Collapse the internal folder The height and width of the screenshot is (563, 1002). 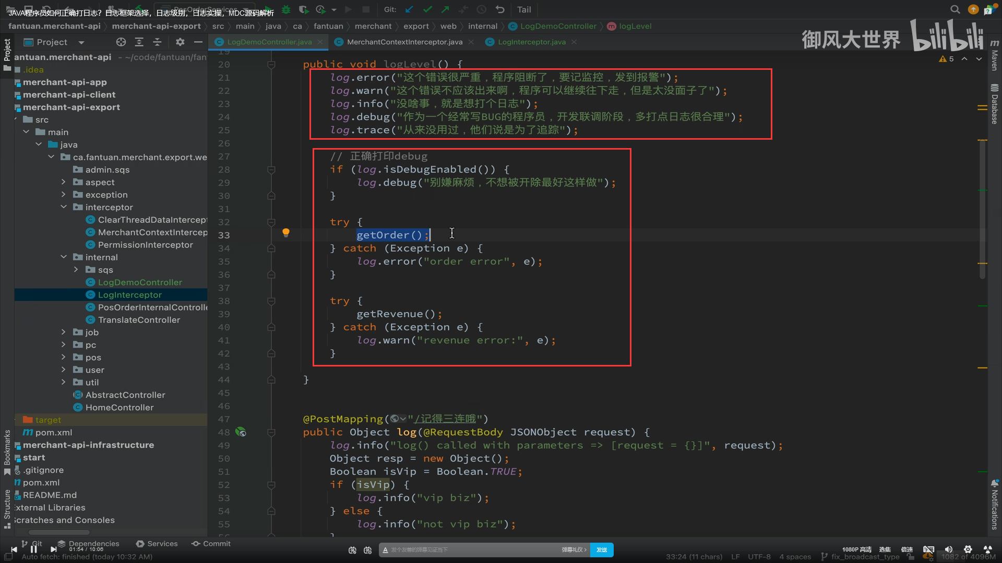tap(64, 257)
